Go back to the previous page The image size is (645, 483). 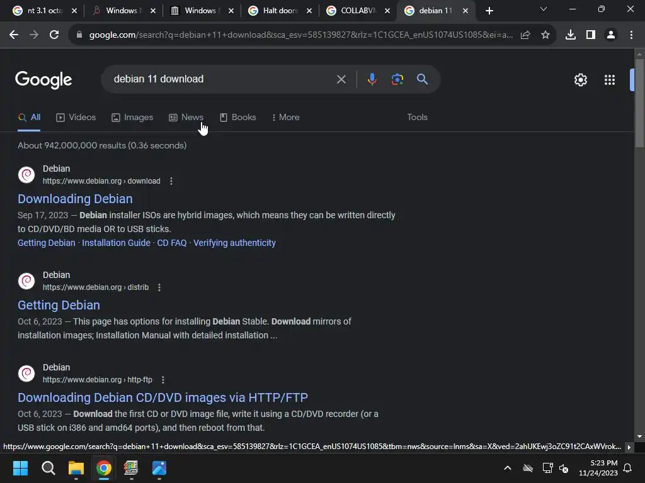14,35
